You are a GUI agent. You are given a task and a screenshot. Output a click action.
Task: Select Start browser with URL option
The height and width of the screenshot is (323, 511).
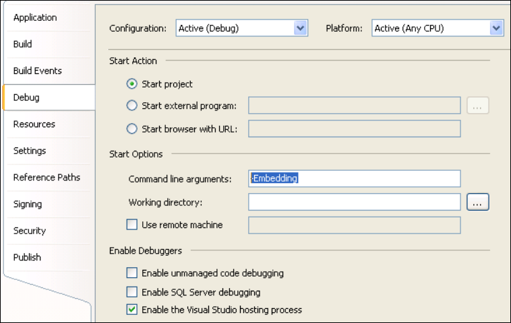click(x=133, y=129)
